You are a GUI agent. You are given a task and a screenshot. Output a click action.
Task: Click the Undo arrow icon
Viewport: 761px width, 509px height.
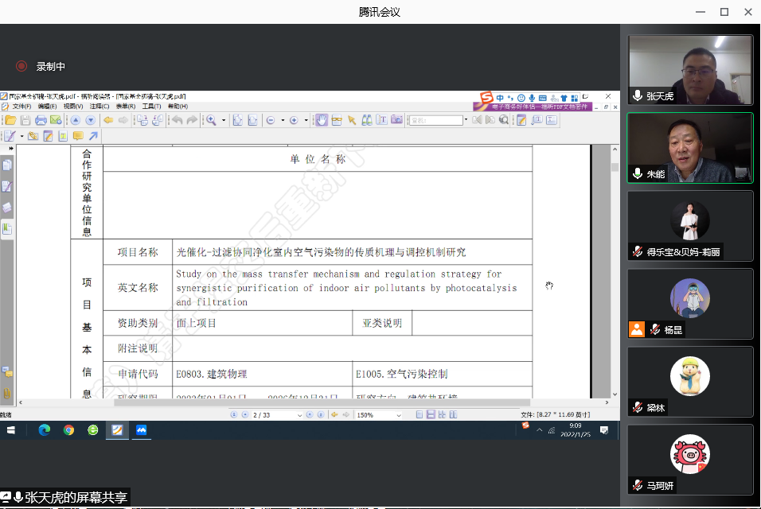coord(177,120)
